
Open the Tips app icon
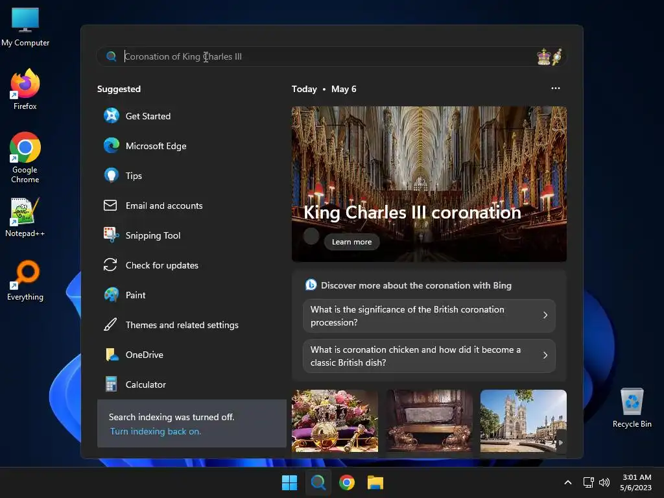point(112,175)
